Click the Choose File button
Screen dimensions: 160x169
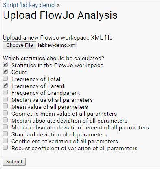click(20, 45)
